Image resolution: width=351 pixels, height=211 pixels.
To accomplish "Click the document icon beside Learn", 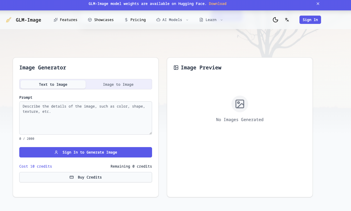I will coord(201,20).
